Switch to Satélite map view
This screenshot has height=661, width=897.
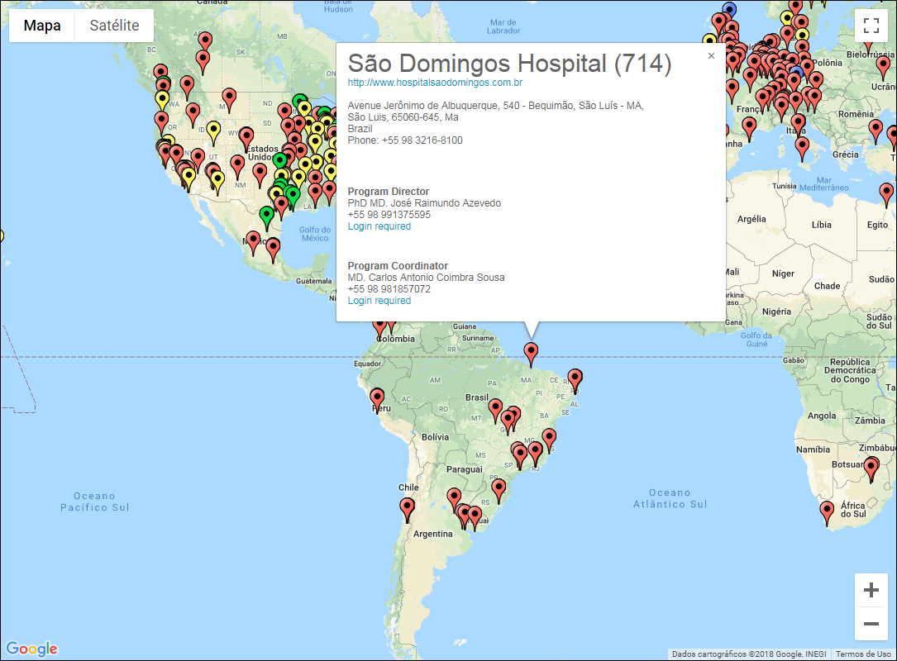point(114,26)
